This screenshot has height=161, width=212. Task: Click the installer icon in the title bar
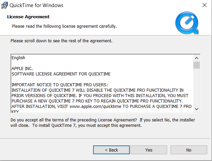coord(5,5)
